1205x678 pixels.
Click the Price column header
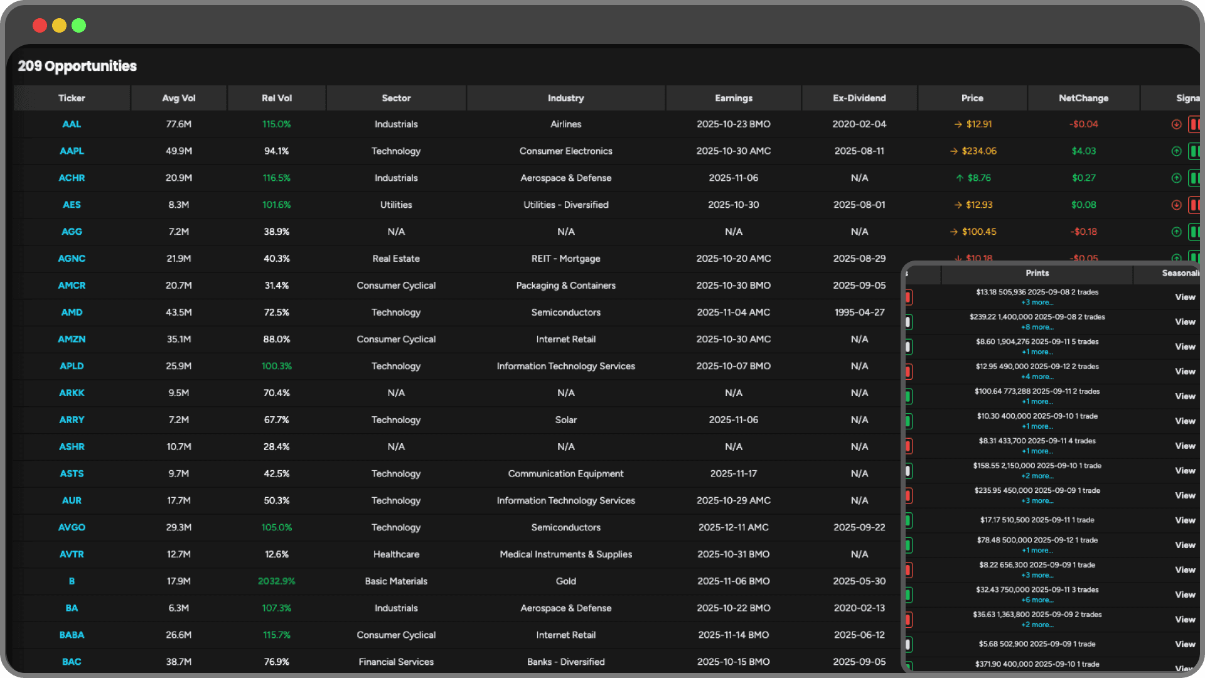pos(972,98)
